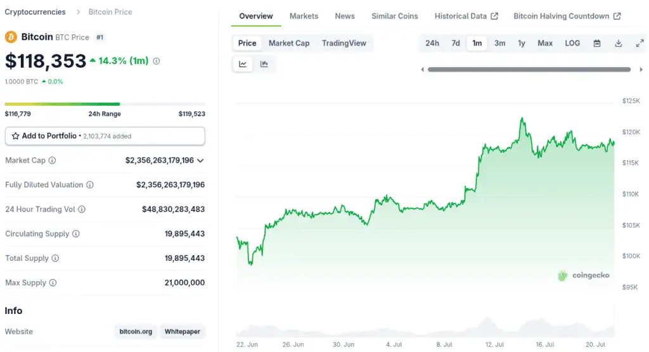The image size is (649, 352).
Task: Show info for Market Cap
Action: click(52, 160)
